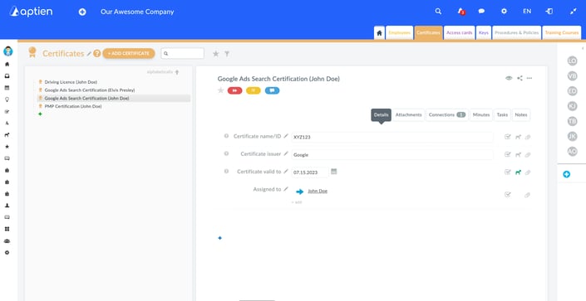Open calendar picker next to valid-to date
Screen dimensions: 586x301
click(x=334, y=172)
